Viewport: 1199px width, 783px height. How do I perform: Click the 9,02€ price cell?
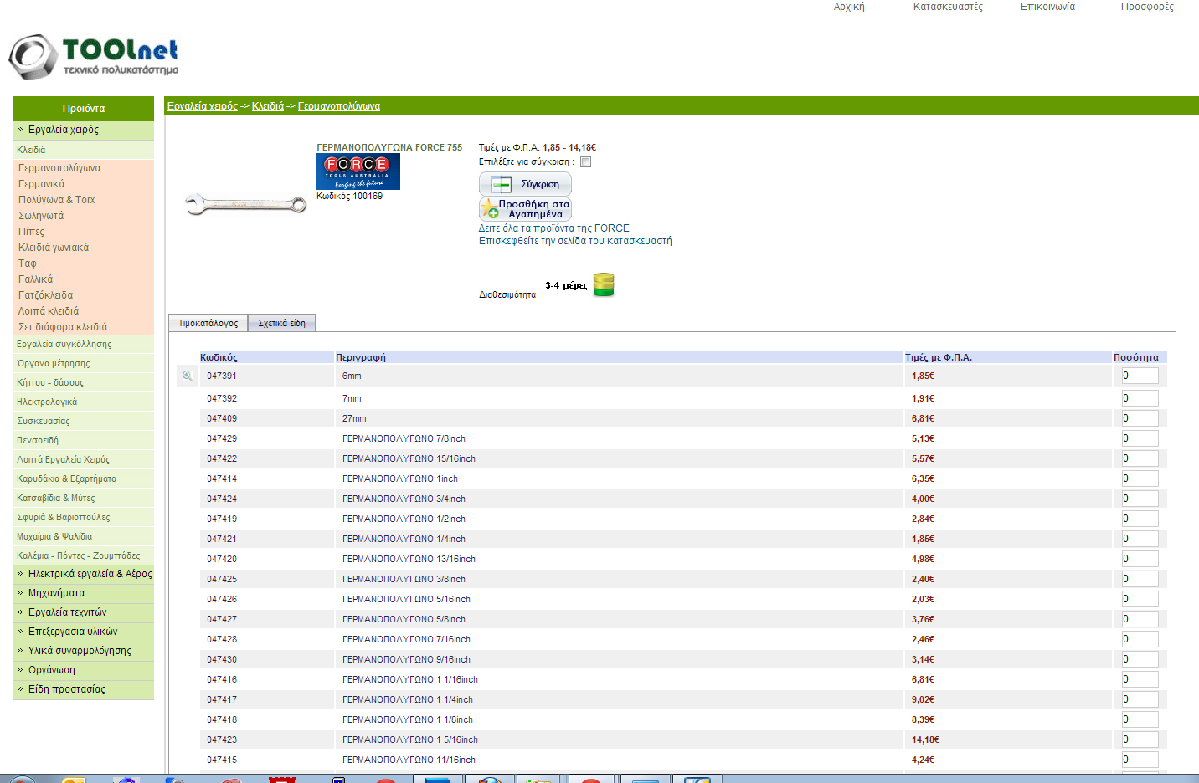[x=923, y=699]
